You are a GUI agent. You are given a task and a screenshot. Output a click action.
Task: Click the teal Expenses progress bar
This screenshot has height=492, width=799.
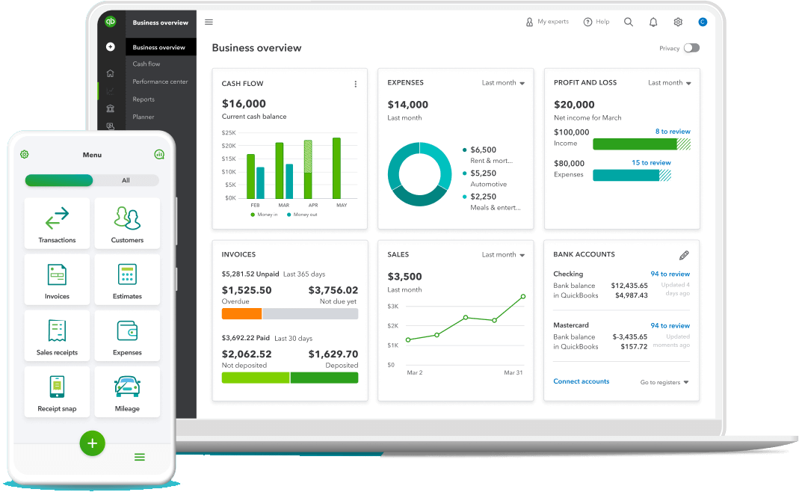632,176
